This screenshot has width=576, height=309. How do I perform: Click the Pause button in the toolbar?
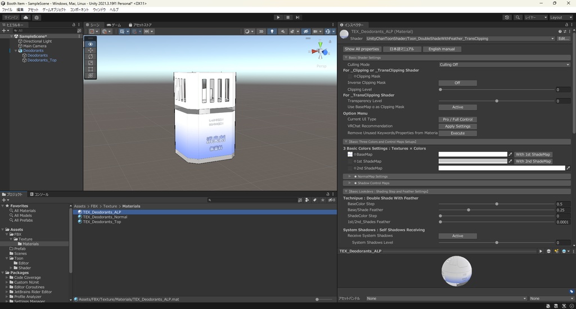(x=288, y=17)
